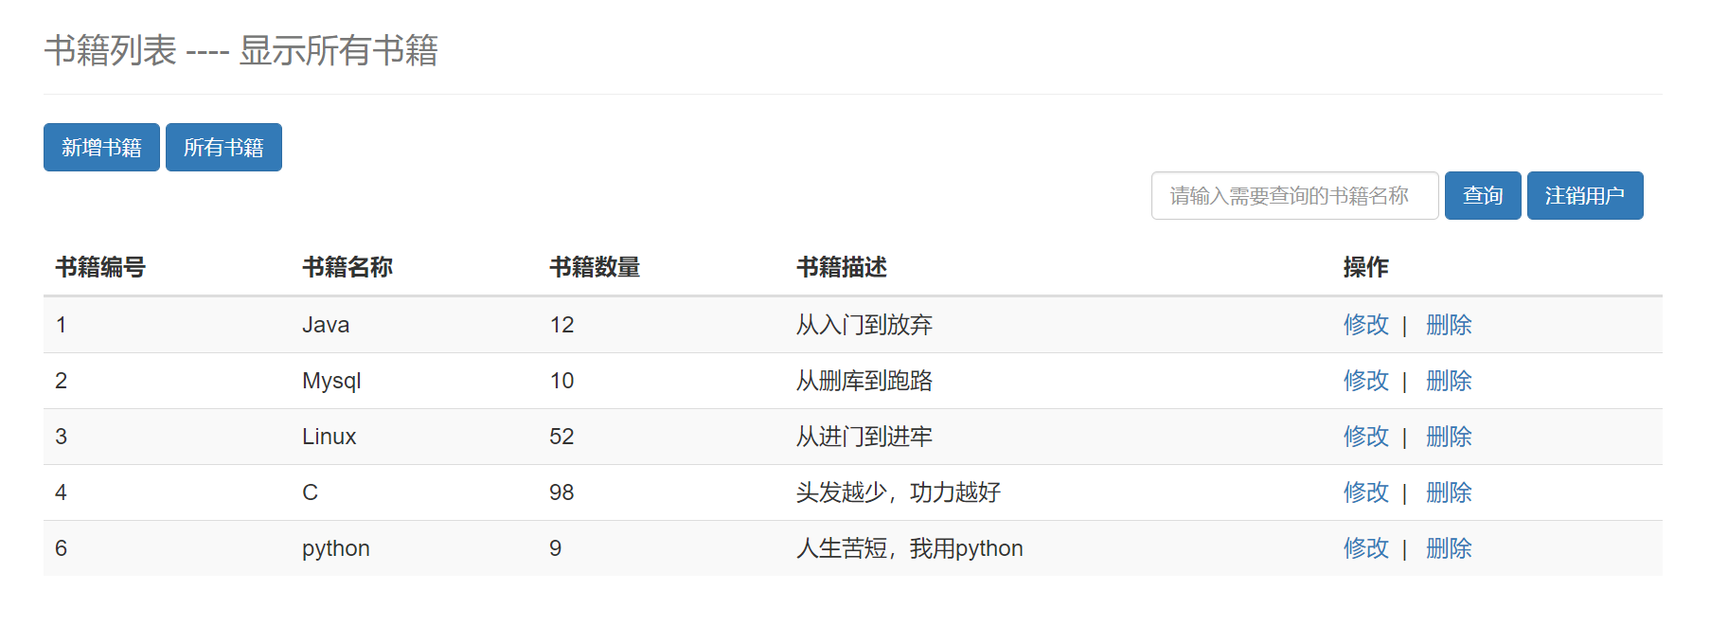Select the 书籍编号 column header
1710x626 pixels.
tap(100, 267)
